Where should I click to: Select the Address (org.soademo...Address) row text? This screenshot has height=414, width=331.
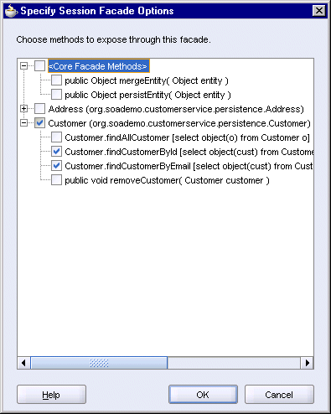pos(176,109)
